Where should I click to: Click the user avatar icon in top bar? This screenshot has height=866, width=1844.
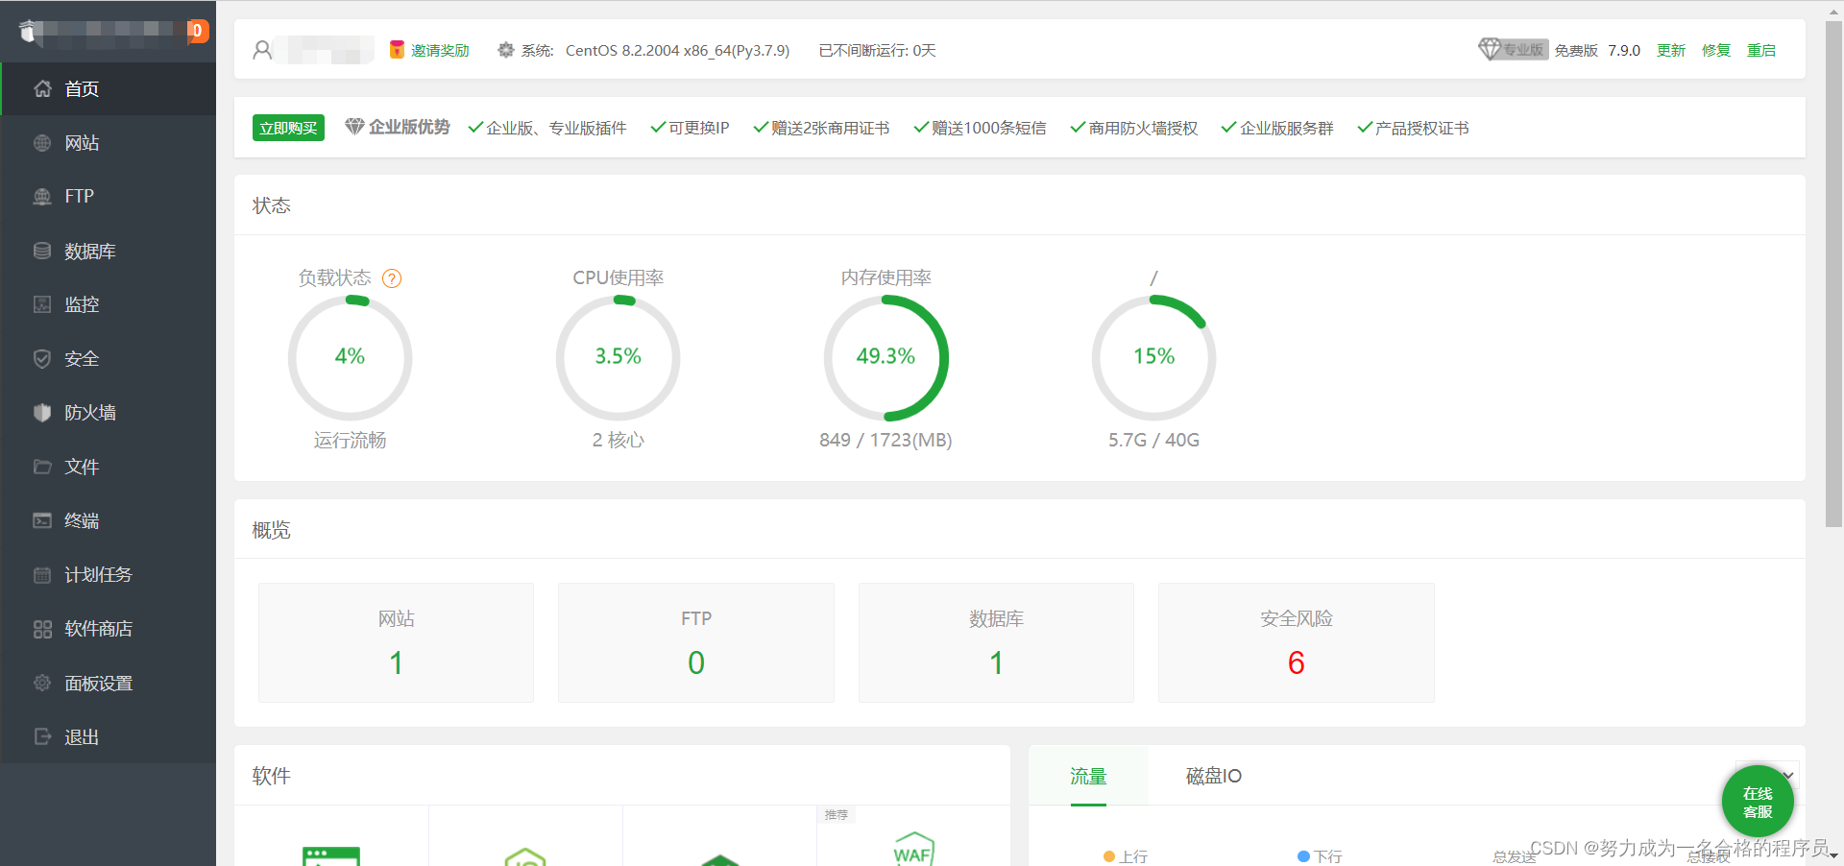pyautogui.click(x=262, y=50)
